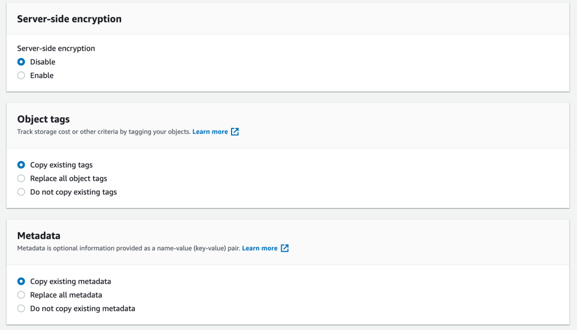The width and height of the screenshot is (577, 330).
Task: Click external-link icon beside metadata Learn more
Action: [285, 248]
